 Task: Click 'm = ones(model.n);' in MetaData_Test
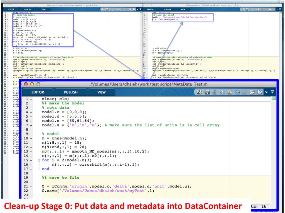(64, 138)
